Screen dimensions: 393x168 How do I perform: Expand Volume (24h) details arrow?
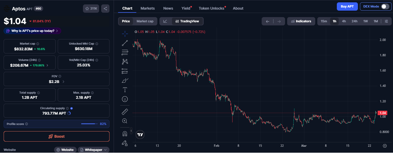point(47,65)
